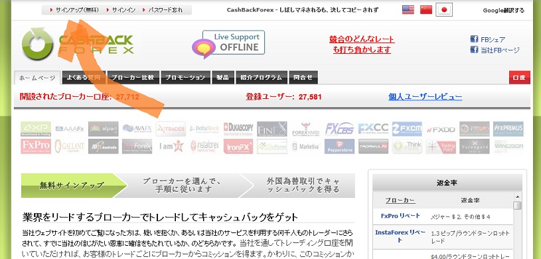Image resolution: width=541 pixels, height=259 pixels.
Task: Open the AvaFX broker logo
Action: [x=137, y=129]
